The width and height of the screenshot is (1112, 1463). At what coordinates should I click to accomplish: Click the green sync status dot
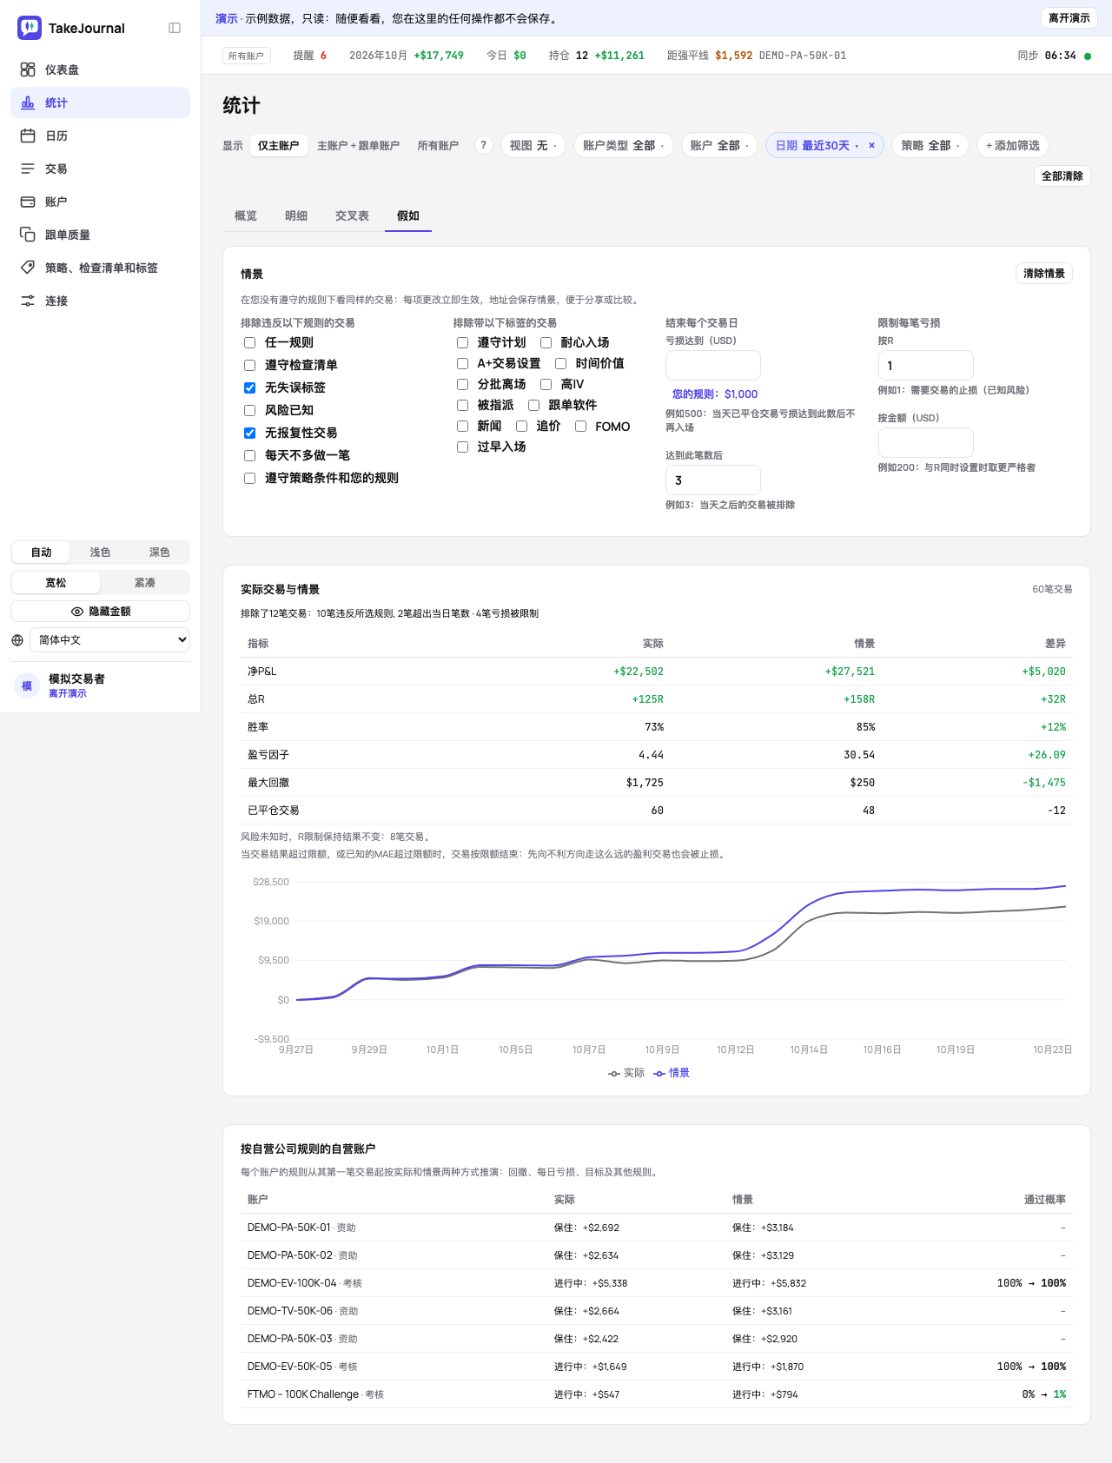pyautogui.click(x=1088, y=56)
